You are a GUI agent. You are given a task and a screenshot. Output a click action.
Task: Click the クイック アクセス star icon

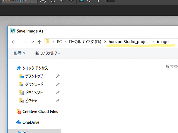pyautogui.click(x=19, y=68)
